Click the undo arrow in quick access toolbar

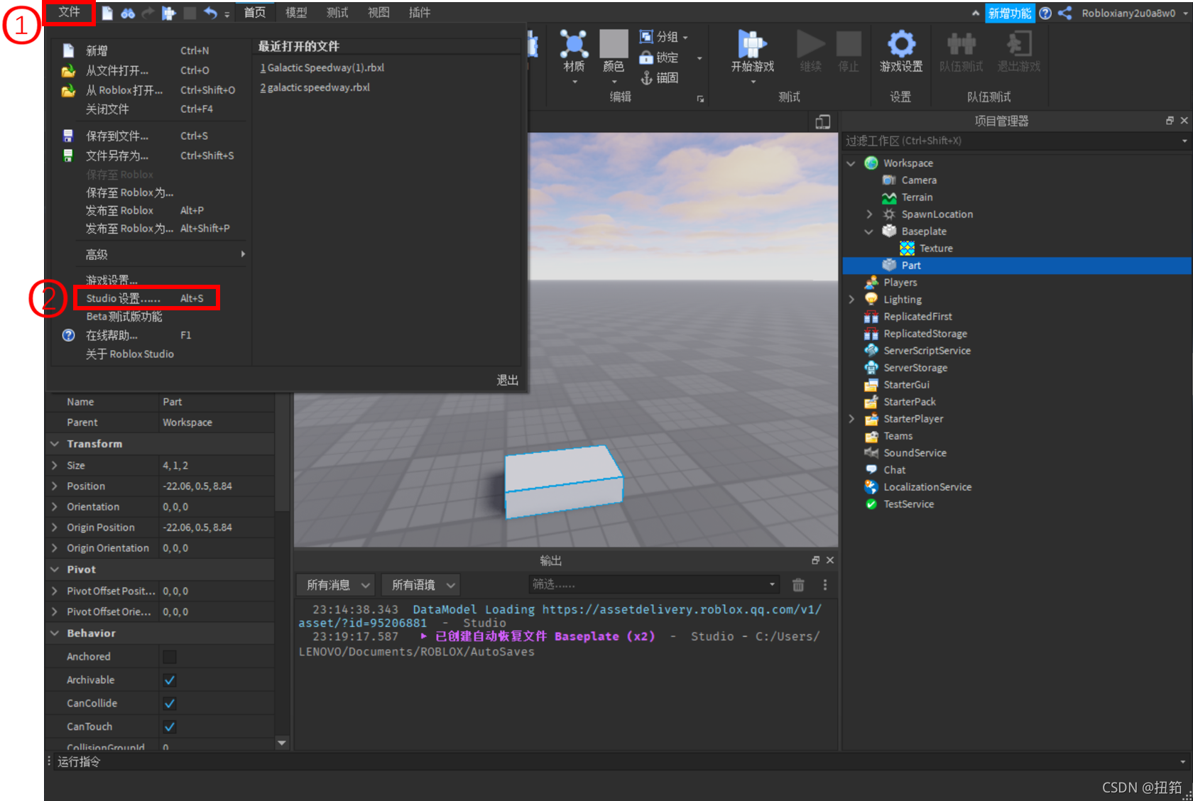[x=210, y=13]
